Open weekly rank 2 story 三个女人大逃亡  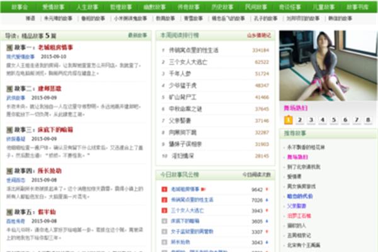188,62
